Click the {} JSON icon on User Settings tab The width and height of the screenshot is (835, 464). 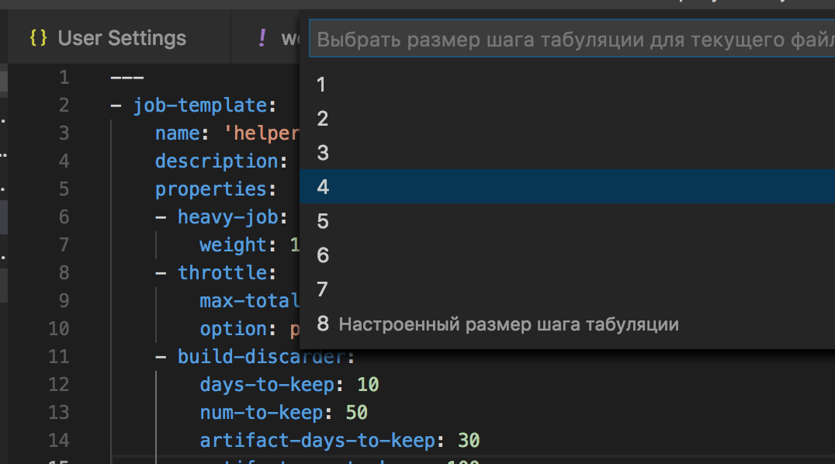[x=37, y=37]
